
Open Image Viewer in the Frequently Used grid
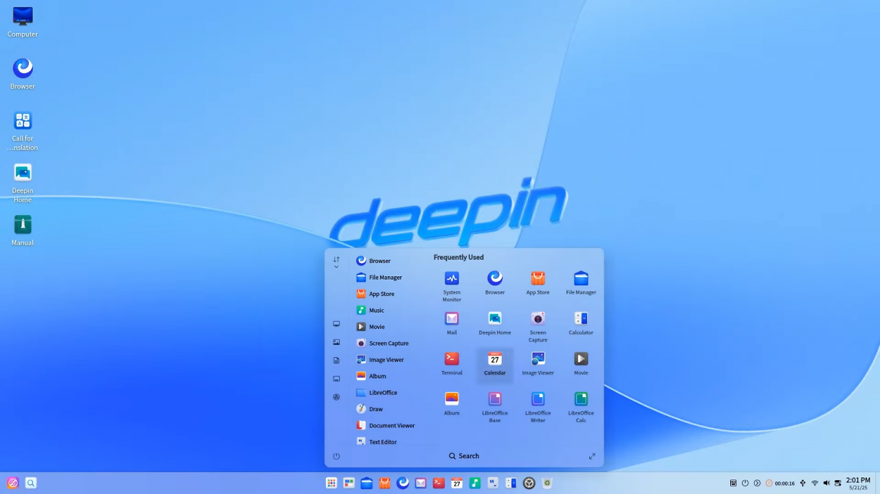coord(538,363)
